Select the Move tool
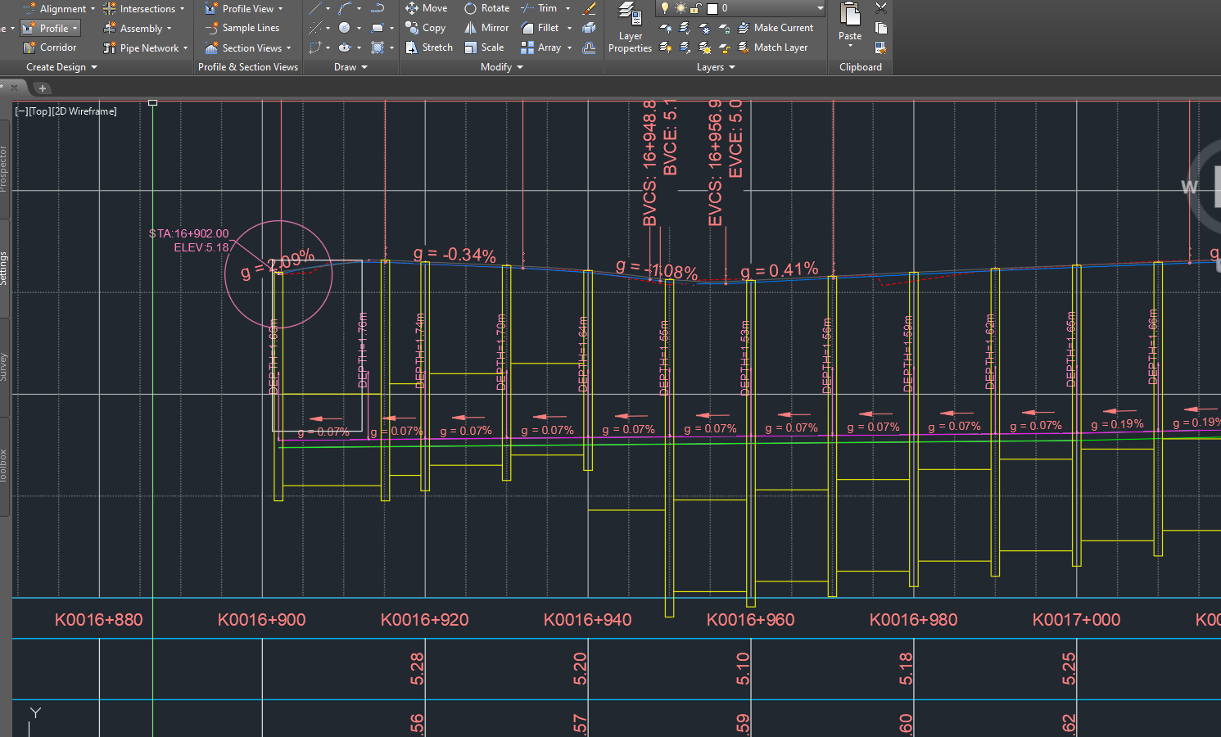 [x=427, y=7]
